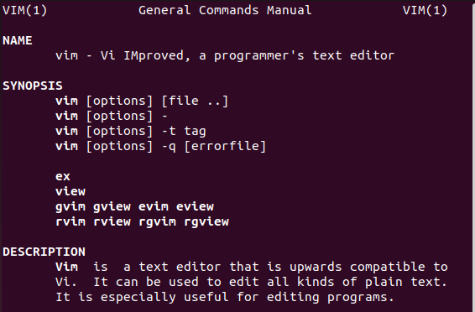Click '[file ..]' in the first synopsis line
Screen dimensions: 475x312
click(195, 101)
